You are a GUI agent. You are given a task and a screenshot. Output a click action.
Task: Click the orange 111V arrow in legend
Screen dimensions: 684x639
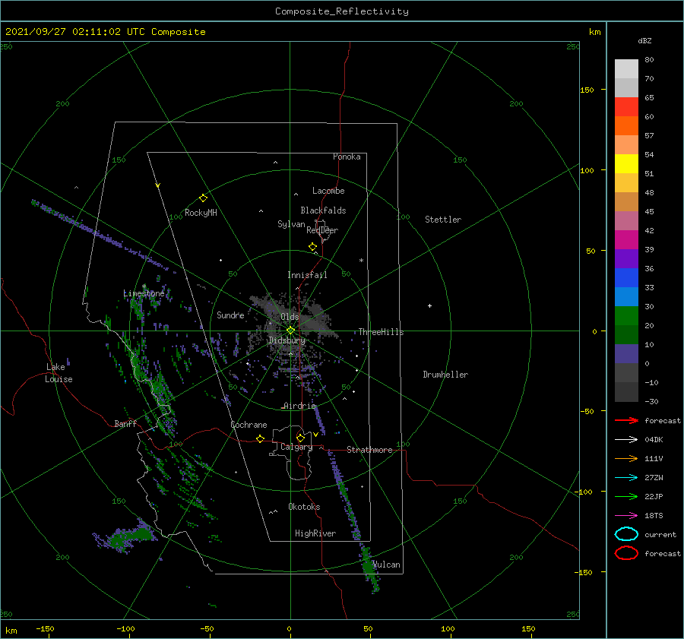(626, 458)
